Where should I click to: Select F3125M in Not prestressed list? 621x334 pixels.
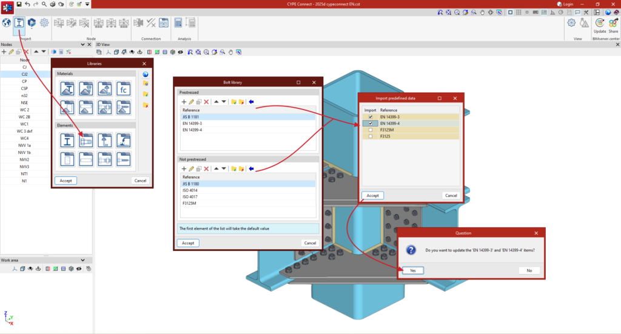click(248, 203)
